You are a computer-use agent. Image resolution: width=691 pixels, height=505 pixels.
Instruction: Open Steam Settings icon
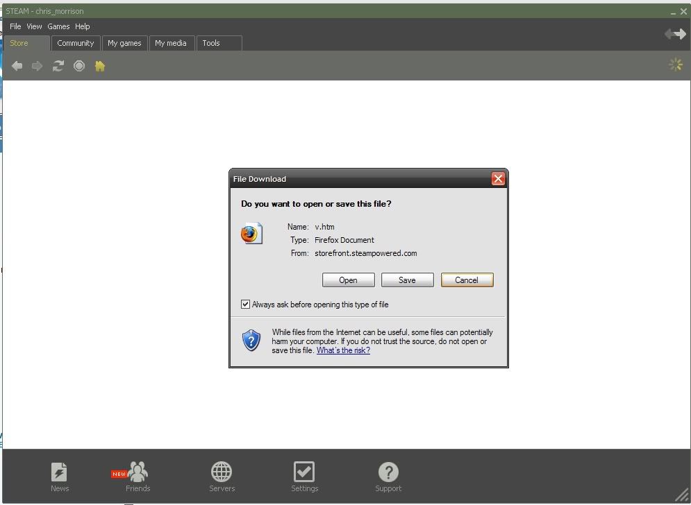coord(304,473)
